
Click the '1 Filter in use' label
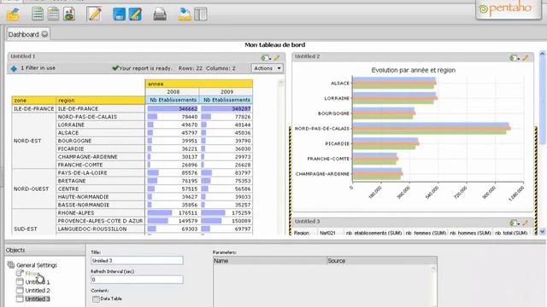click(x=38, y=68)
